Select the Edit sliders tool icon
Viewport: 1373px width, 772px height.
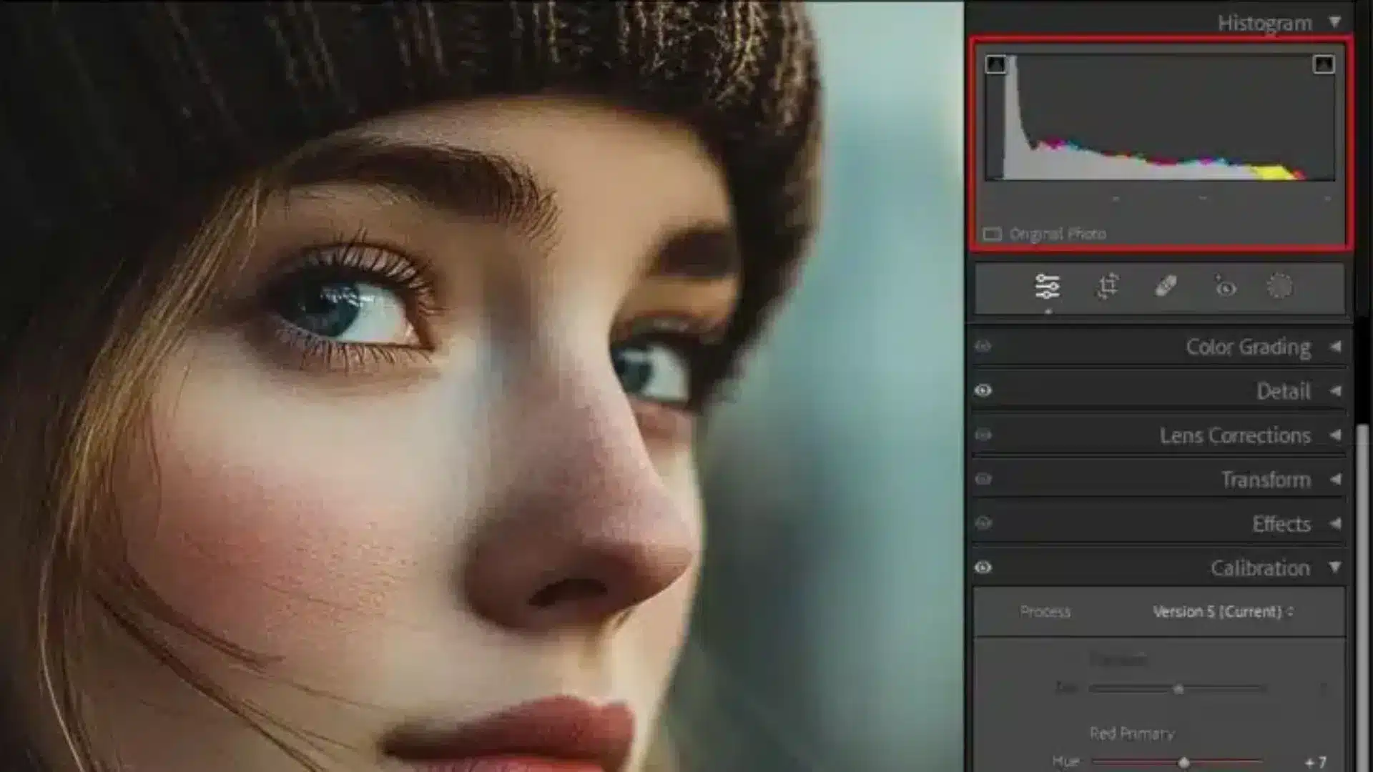pos(1048,287)
